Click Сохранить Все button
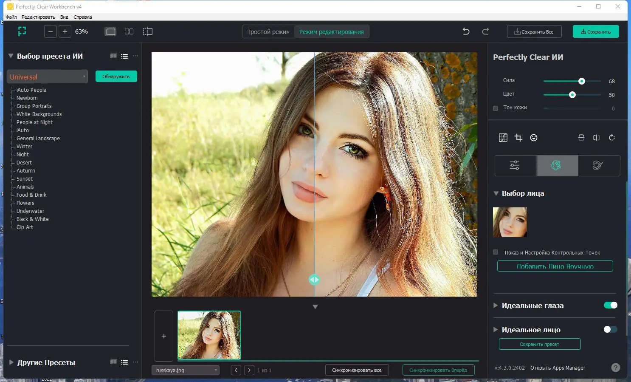The width and height of the screenshot is (631, 382). 534,31
